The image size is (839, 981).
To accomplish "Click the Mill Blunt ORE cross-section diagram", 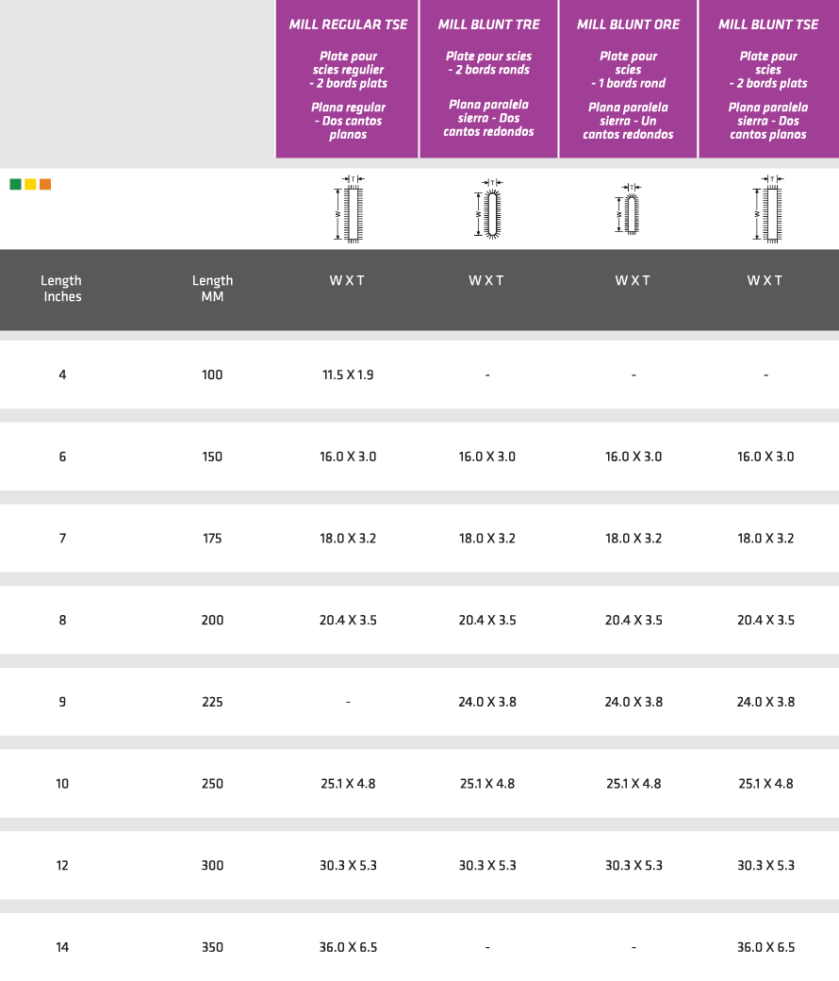I will click(631, 210).
